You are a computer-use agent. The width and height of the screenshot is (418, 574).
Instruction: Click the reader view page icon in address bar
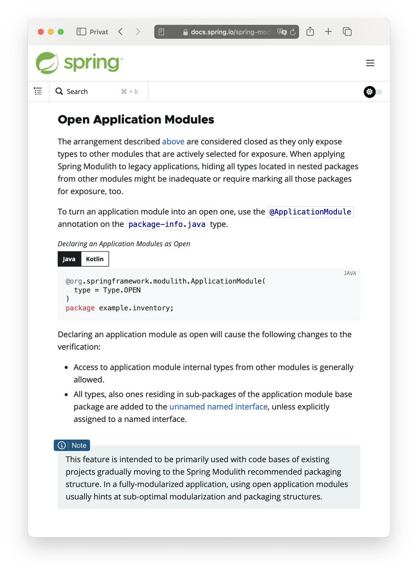pos(162,32)
